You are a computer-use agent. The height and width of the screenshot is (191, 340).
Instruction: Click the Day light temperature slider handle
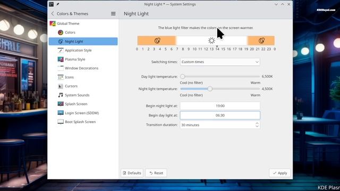(x=183, y=76)
